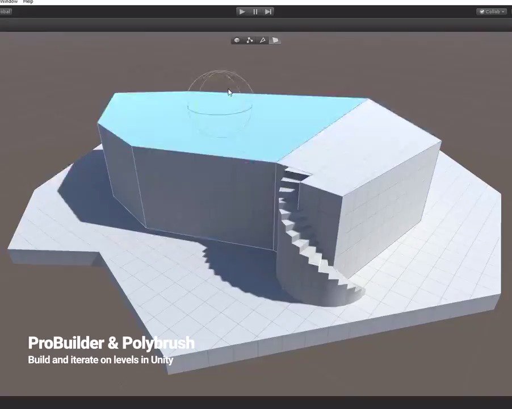Select ProBuilder Object selection mode icon
Screen dimensions: 512x409
[x=237, y=40]
